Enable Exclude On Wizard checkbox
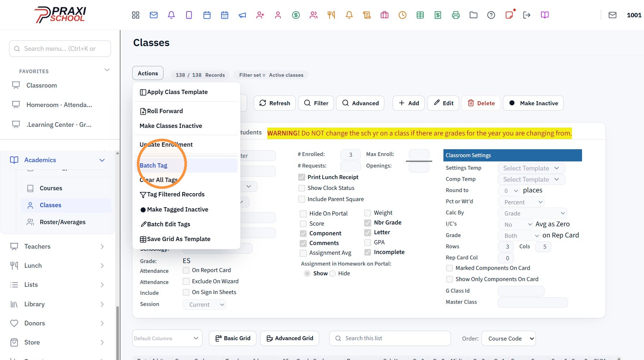 (186, 281)
